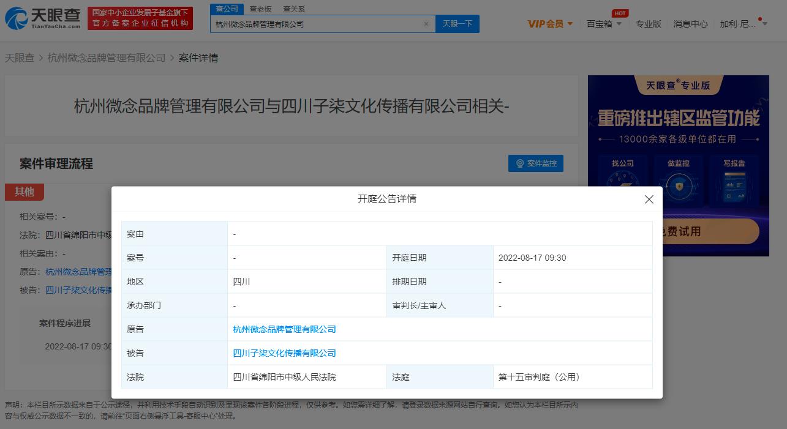The height and width of the screenshot is (429, 787).
Task: Click the page title 杭州微念品牌管理有限公司与四川子柒
Action: (x=292, y=106)
